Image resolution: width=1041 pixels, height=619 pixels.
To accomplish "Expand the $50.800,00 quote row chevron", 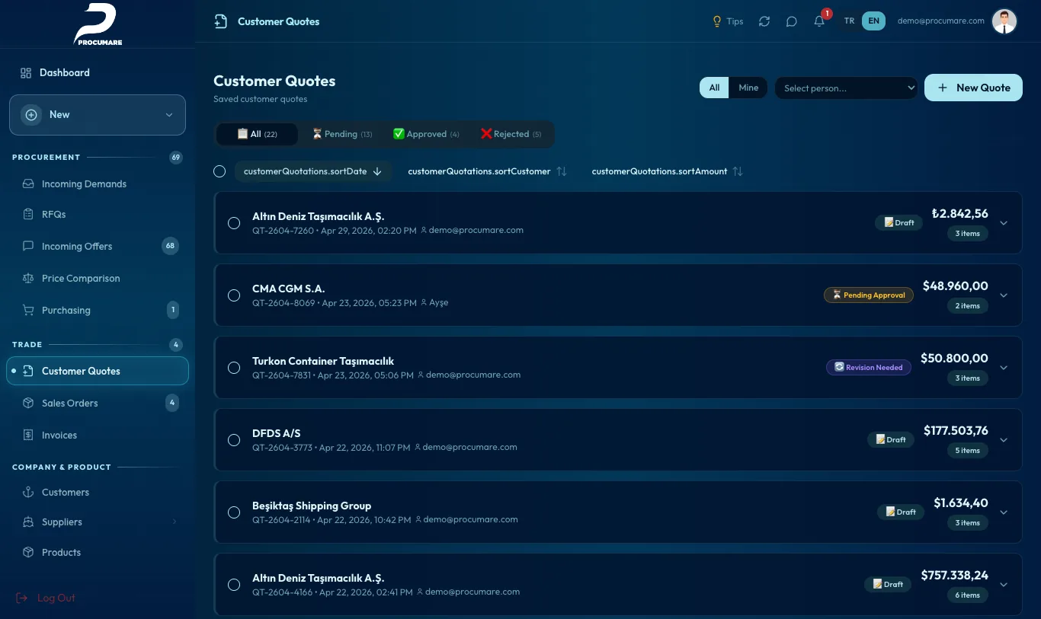I will tap(1004, 368).
